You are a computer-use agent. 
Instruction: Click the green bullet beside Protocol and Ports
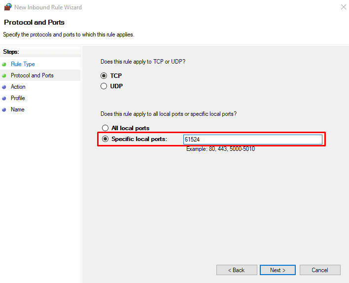[4, 75]
